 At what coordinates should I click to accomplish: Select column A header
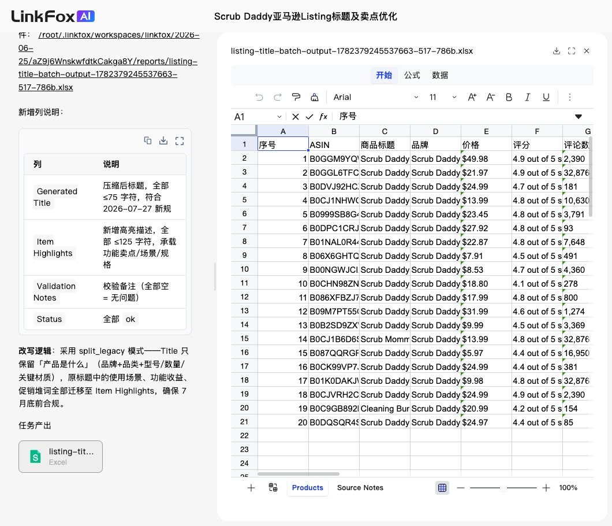click(283, 131)
